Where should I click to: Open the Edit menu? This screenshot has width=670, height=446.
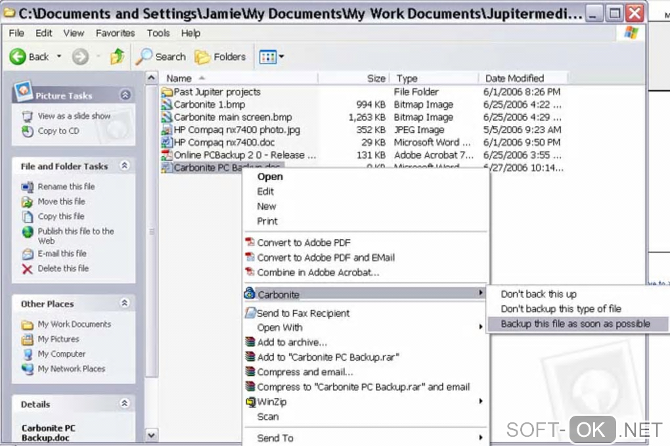click(43, 33)
